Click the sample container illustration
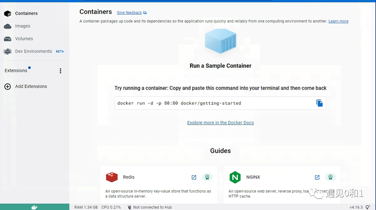Image resolution: width=376 pixels, height=210 pixels. coord(220,41)
